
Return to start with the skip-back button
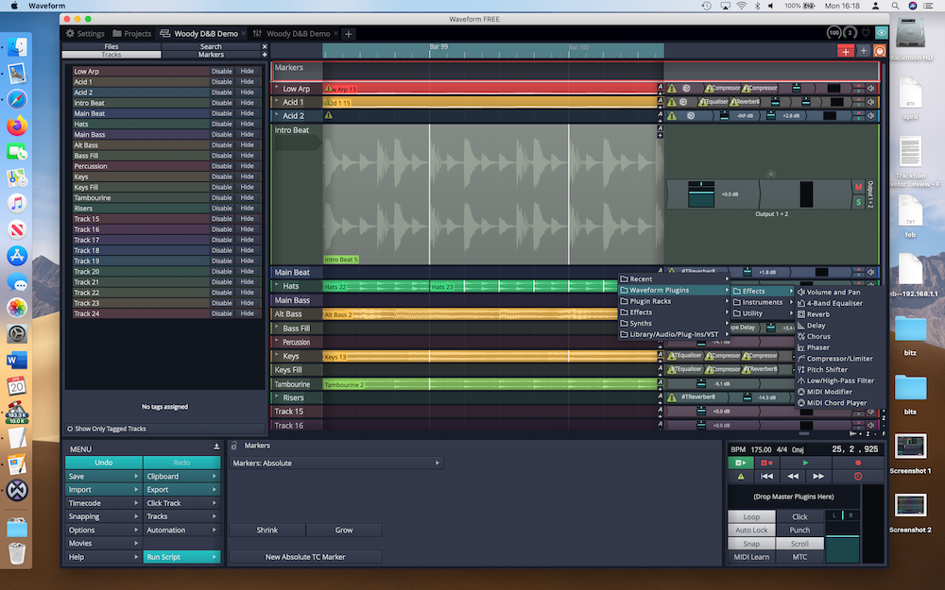click(766, 476)
